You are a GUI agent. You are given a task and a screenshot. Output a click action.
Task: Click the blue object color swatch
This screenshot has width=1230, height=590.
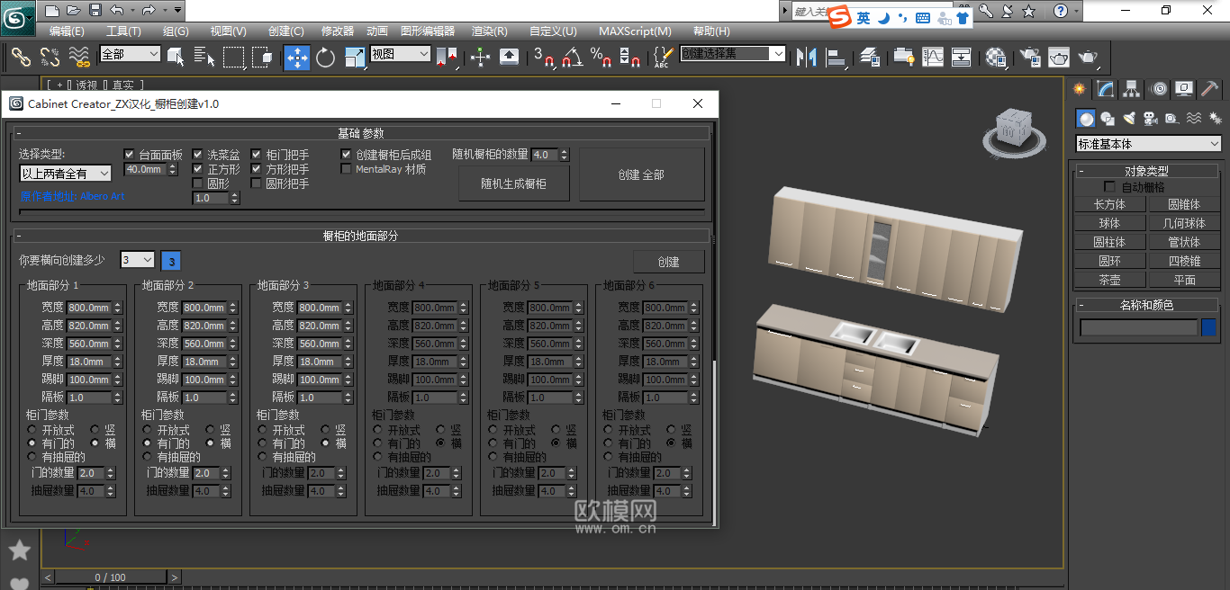pyautogui.click(x=1208, y=327)
